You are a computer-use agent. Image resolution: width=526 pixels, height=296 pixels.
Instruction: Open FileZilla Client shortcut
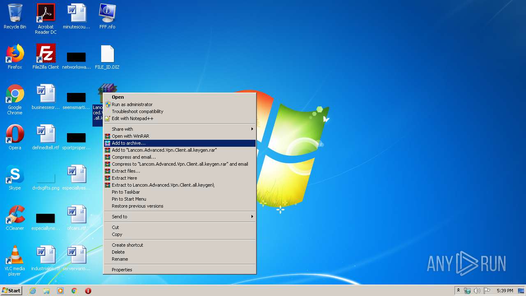(46, 57)
